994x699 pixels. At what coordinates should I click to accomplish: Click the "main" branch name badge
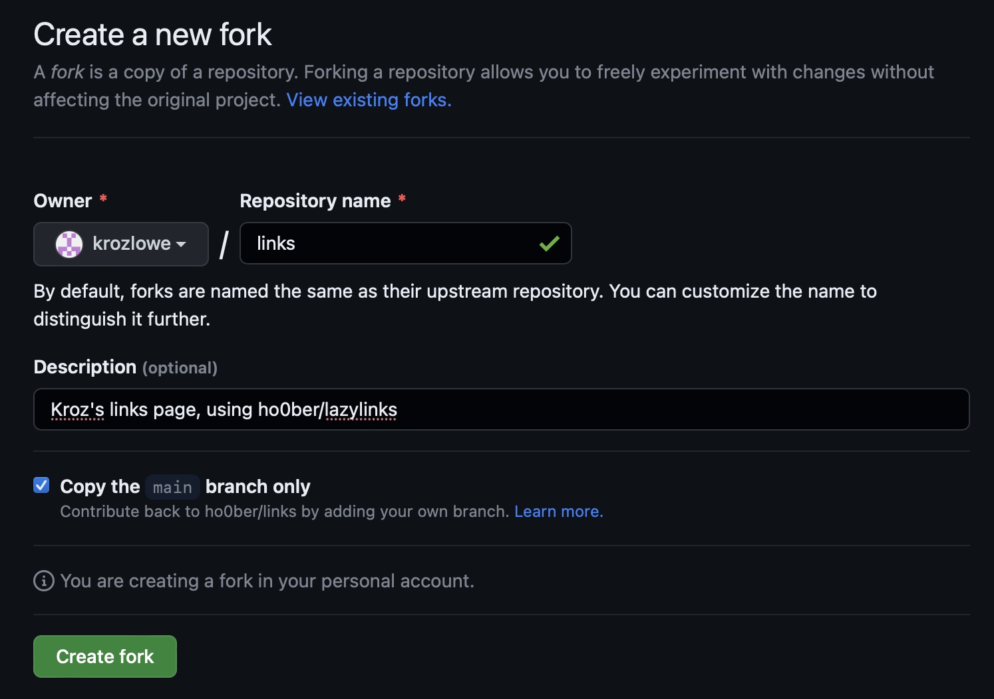(x=172, y=487)
